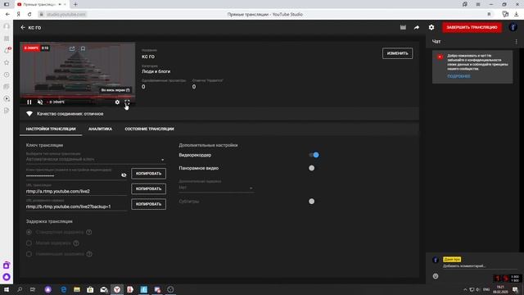Open the notifications bell in browser sidebar
The image size is (524, 295).
click(7, 51)
